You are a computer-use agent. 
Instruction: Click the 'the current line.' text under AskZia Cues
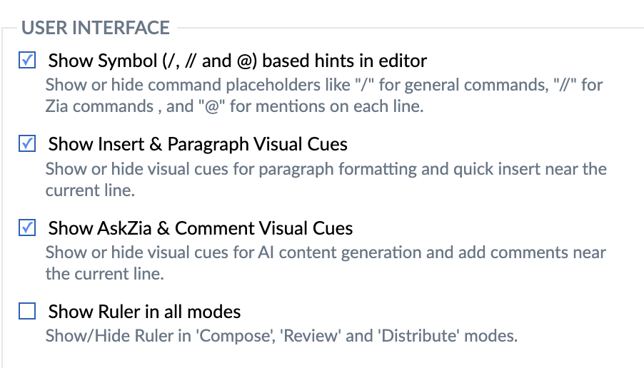105,274
